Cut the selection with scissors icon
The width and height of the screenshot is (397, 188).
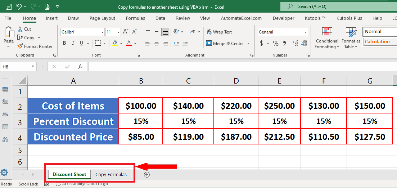click(21, 29)
